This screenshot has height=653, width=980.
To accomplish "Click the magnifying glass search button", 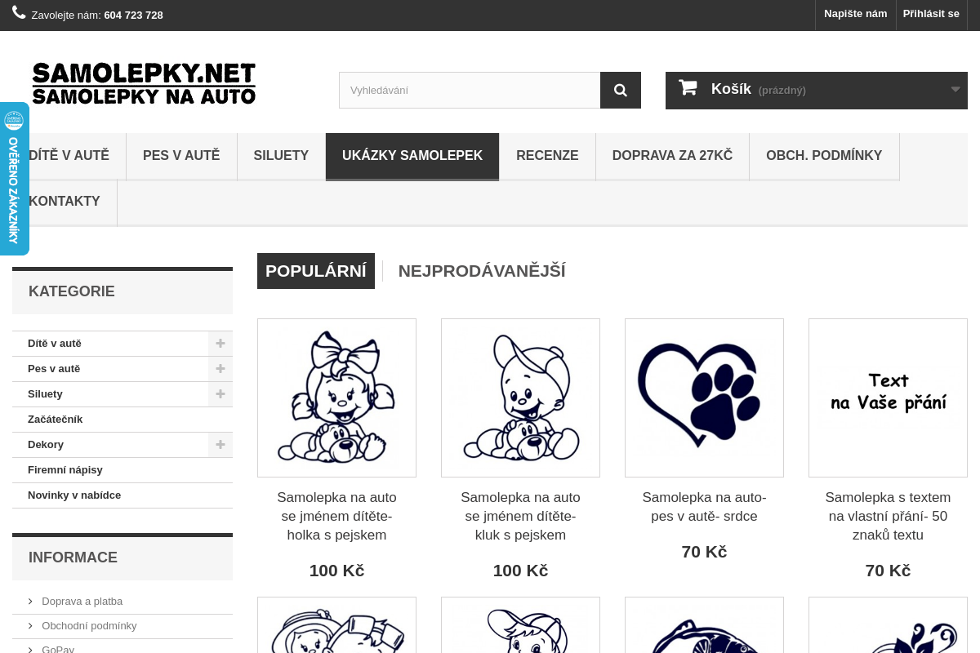I will click(x=621, y=91).
